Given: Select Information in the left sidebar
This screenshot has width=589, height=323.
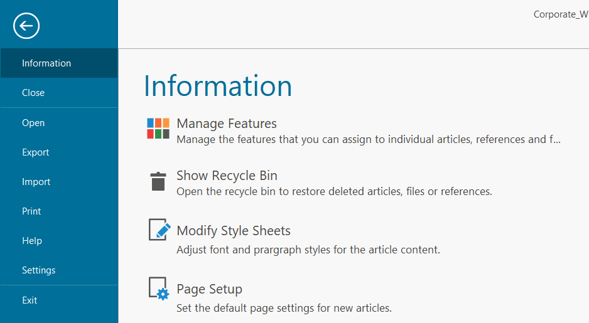Looking at the screenshot, I should tap(46, 63).
